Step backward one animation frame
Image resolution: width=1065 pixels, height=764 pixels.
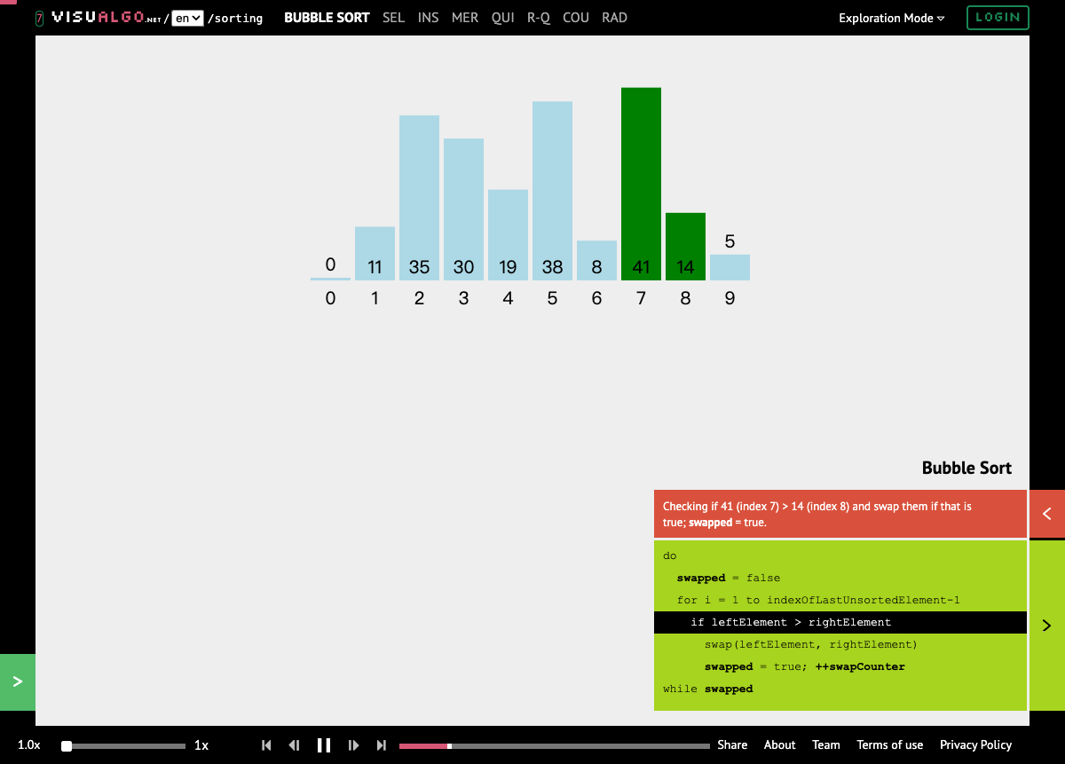point(295,745)
